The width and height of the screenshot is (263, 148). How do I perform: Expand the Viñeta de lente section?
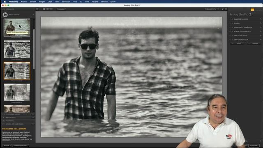tap(230, 36)
